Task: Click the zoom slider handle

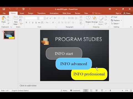Action: pos(110,90)
